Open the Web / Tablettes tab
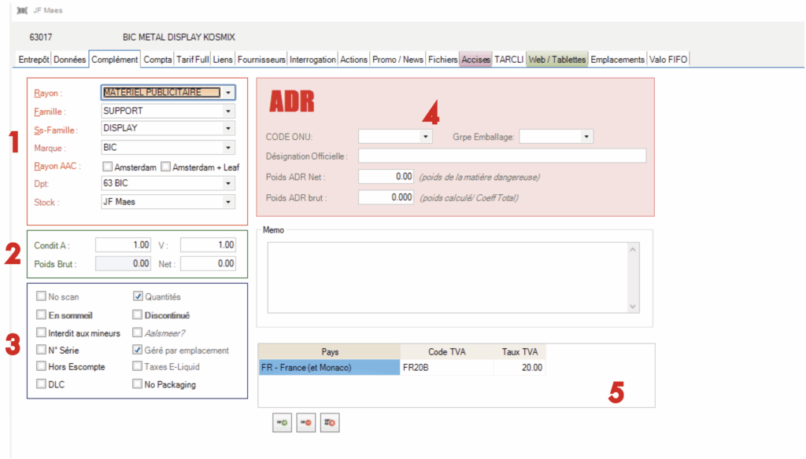Image resolution: width=806 pixels, height=459 pixels. click(x=556, y=60)
